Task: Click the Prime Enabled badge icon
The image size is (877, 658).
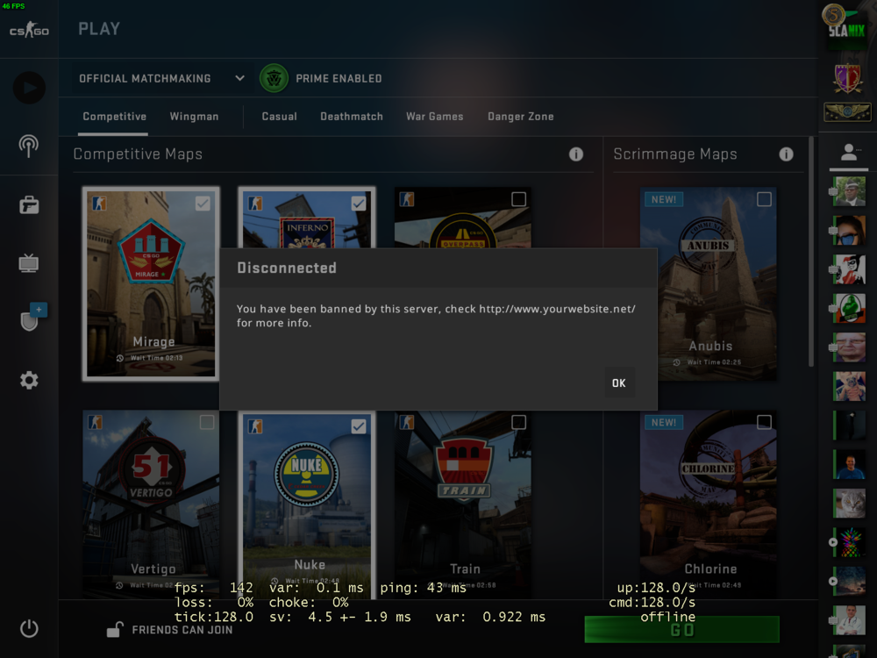Action: pyautogui.click(x=274, y=78)
